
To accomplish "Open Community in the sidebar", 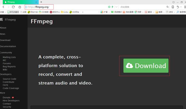I will click(x=6, y=53).
